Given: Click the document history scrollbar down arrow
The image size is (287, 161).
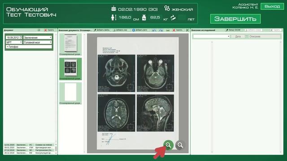Looking at the screenshot, I should tap(56, 153).
